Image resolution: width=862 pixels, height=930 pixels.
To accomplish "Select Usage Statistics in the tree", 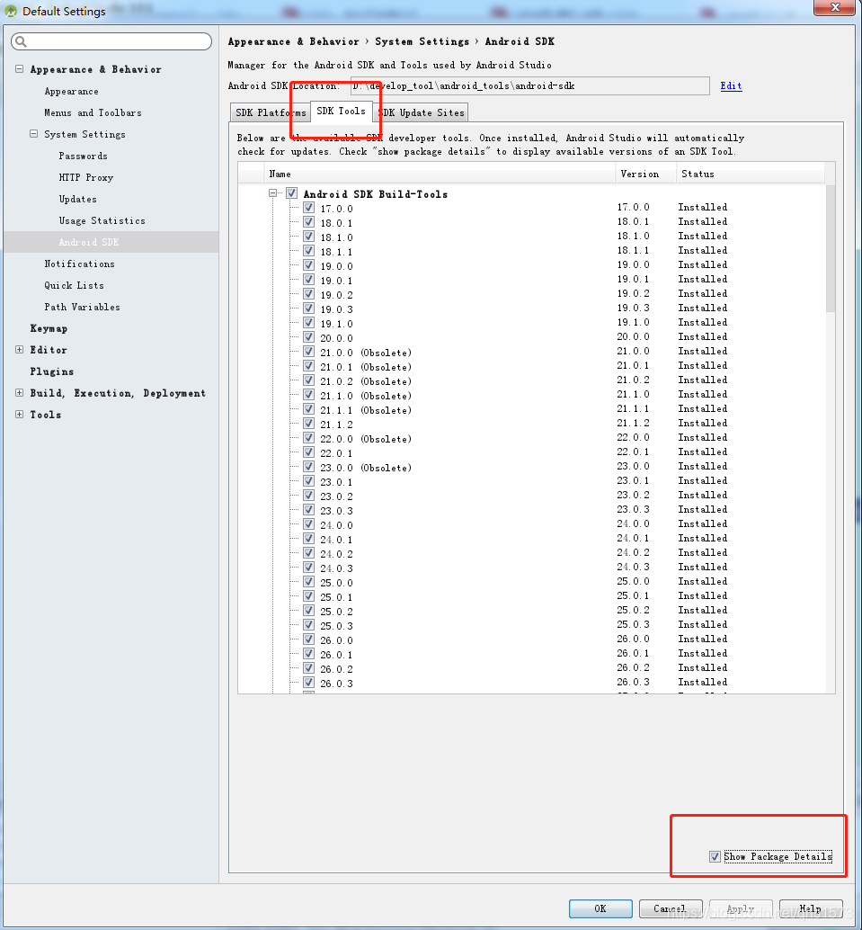I will click(102, 220).
